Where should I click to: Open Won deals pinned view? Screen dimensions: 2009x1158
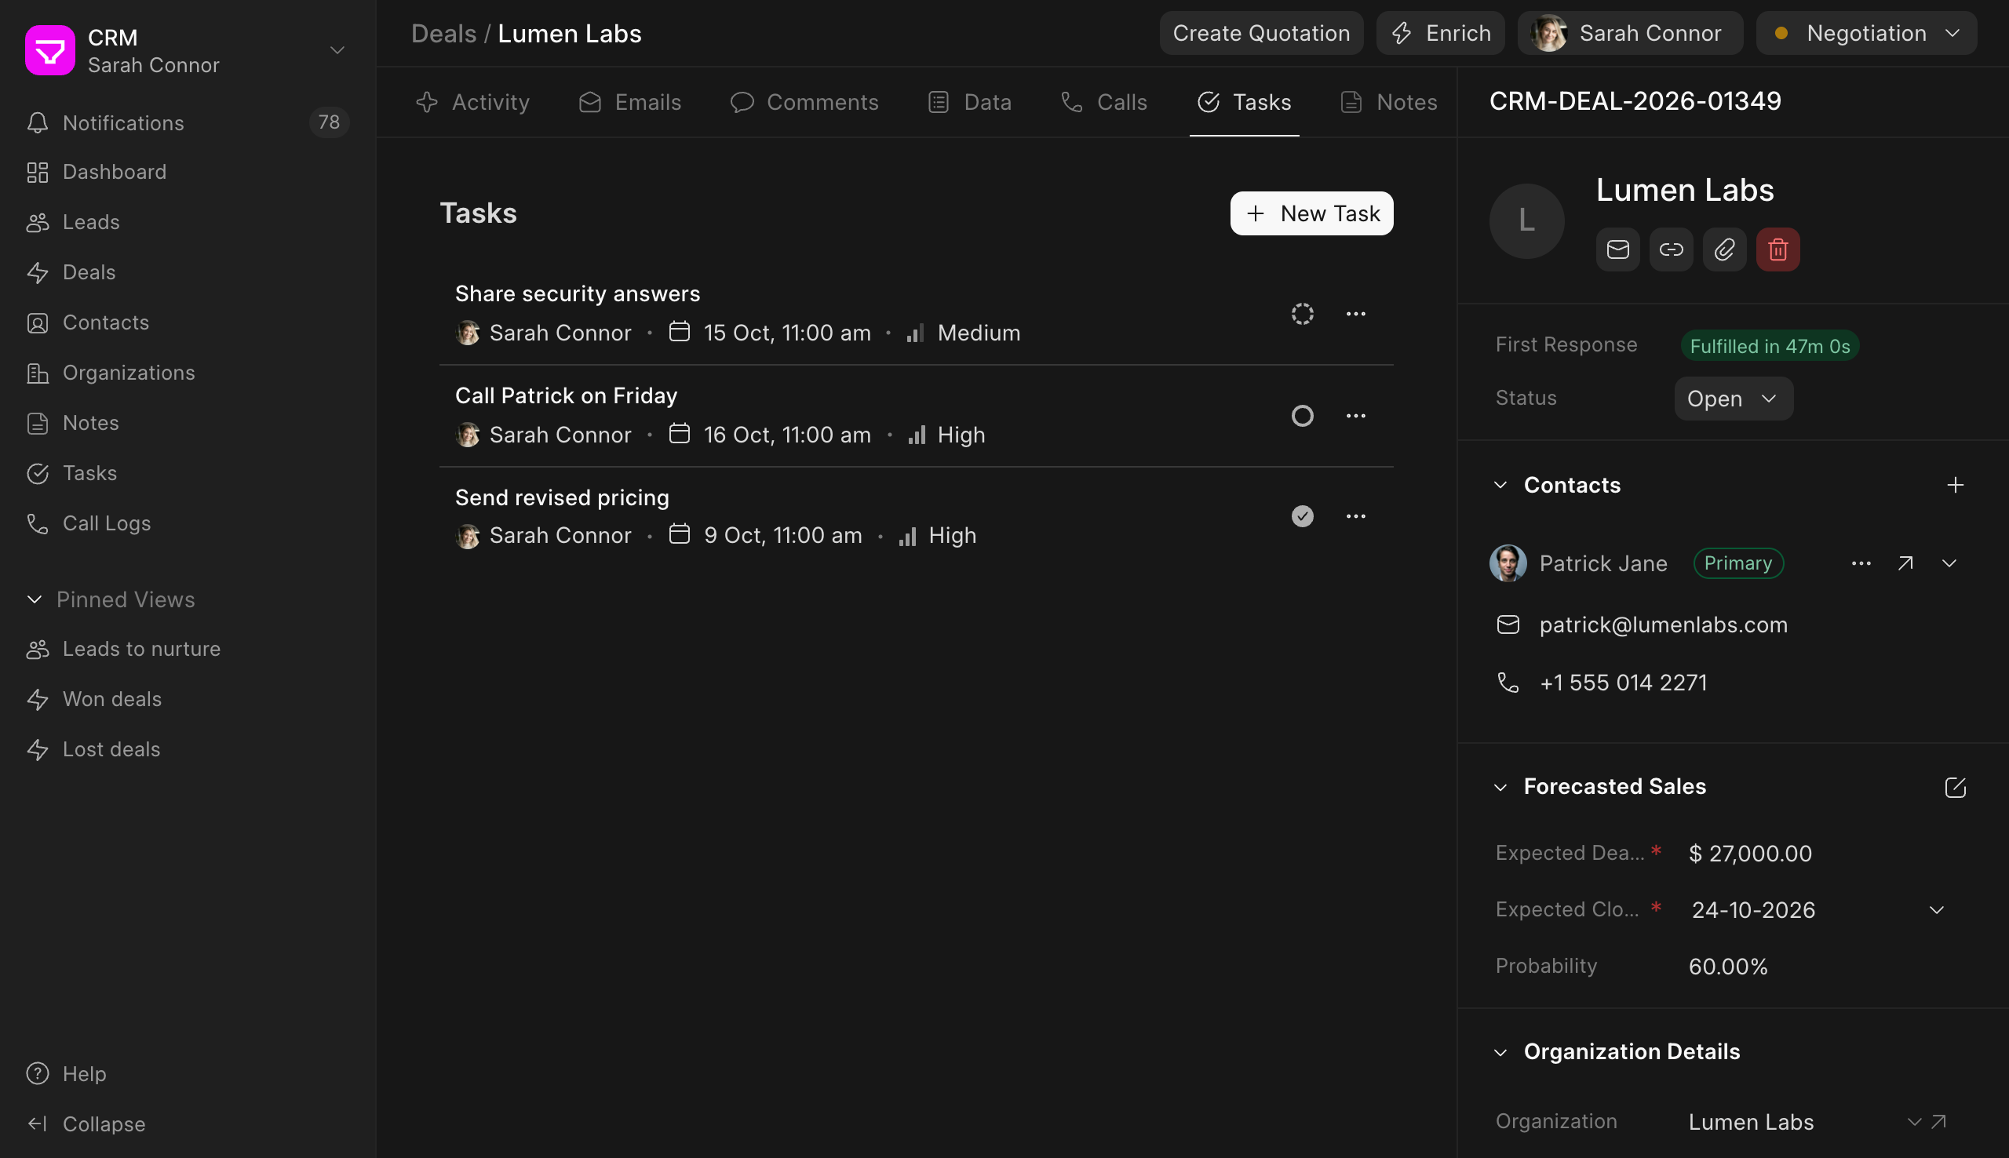188,699
